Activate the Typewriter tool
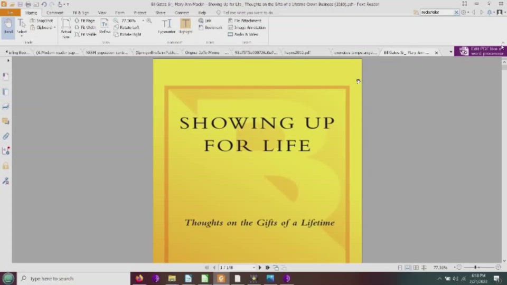The width and height of the screenshot is (507, 285). (166, 25)
